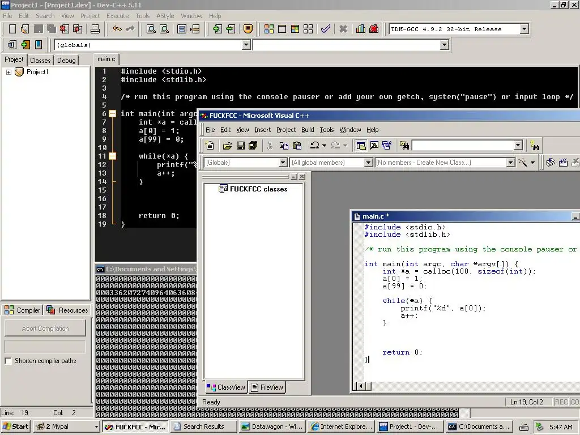Click Compile & Run icon in Dev-C++
This screenshot has width=580, height=435.
click(295, 29)
